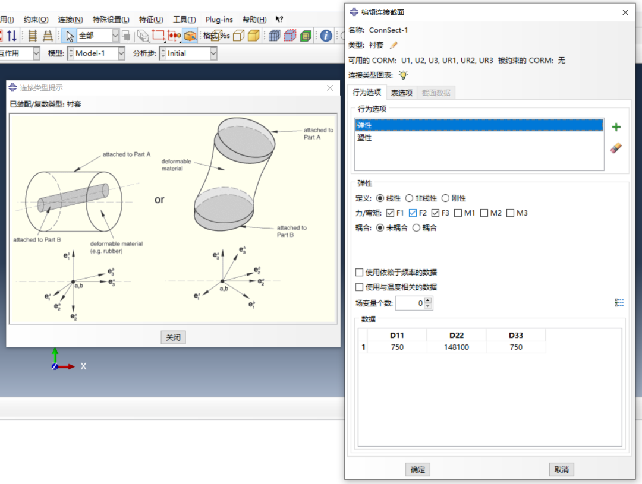Select 线性 radio button

(380, 198)
